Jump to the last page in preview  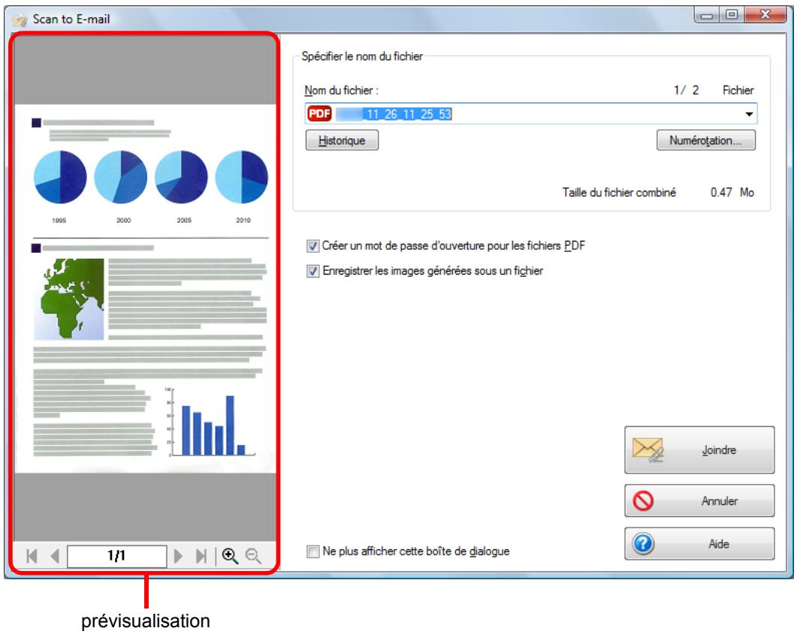pyautogui.click(x=201, y=556)
